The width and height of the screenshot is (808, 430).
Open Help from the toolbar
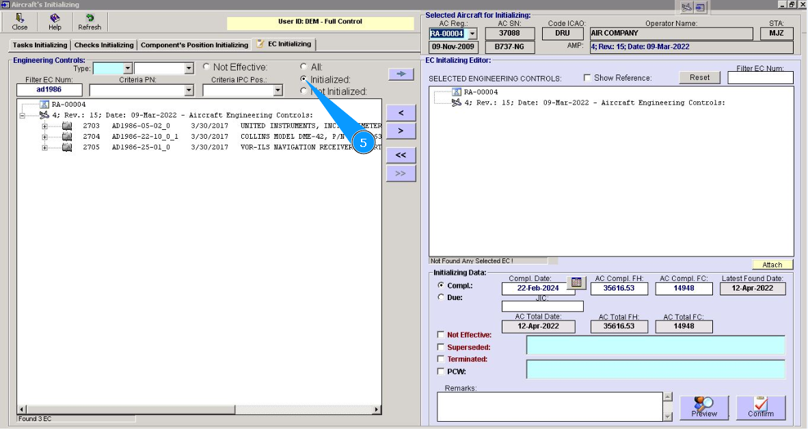click(x=55, y=21)
